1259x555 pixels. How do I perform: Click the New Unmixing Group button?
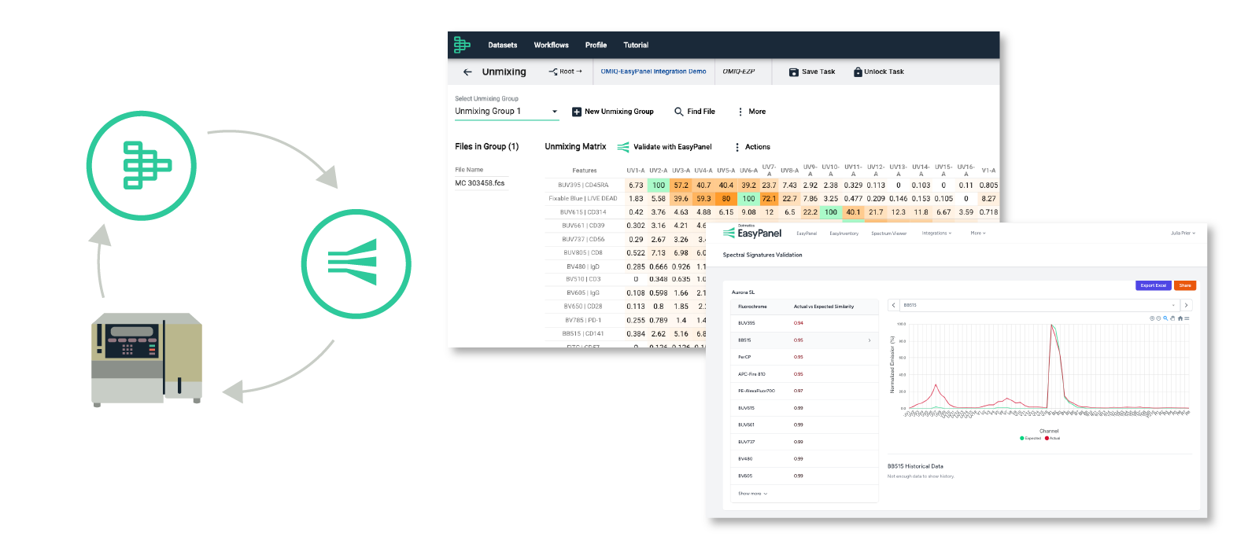[x=613, y=112]
